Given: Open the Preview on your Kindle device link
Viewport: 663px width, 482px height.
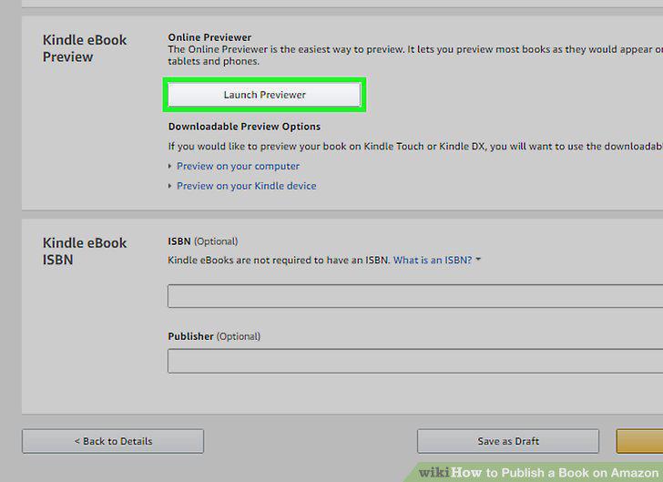Looking at the screenshot, I should click(x=247, y=186).
